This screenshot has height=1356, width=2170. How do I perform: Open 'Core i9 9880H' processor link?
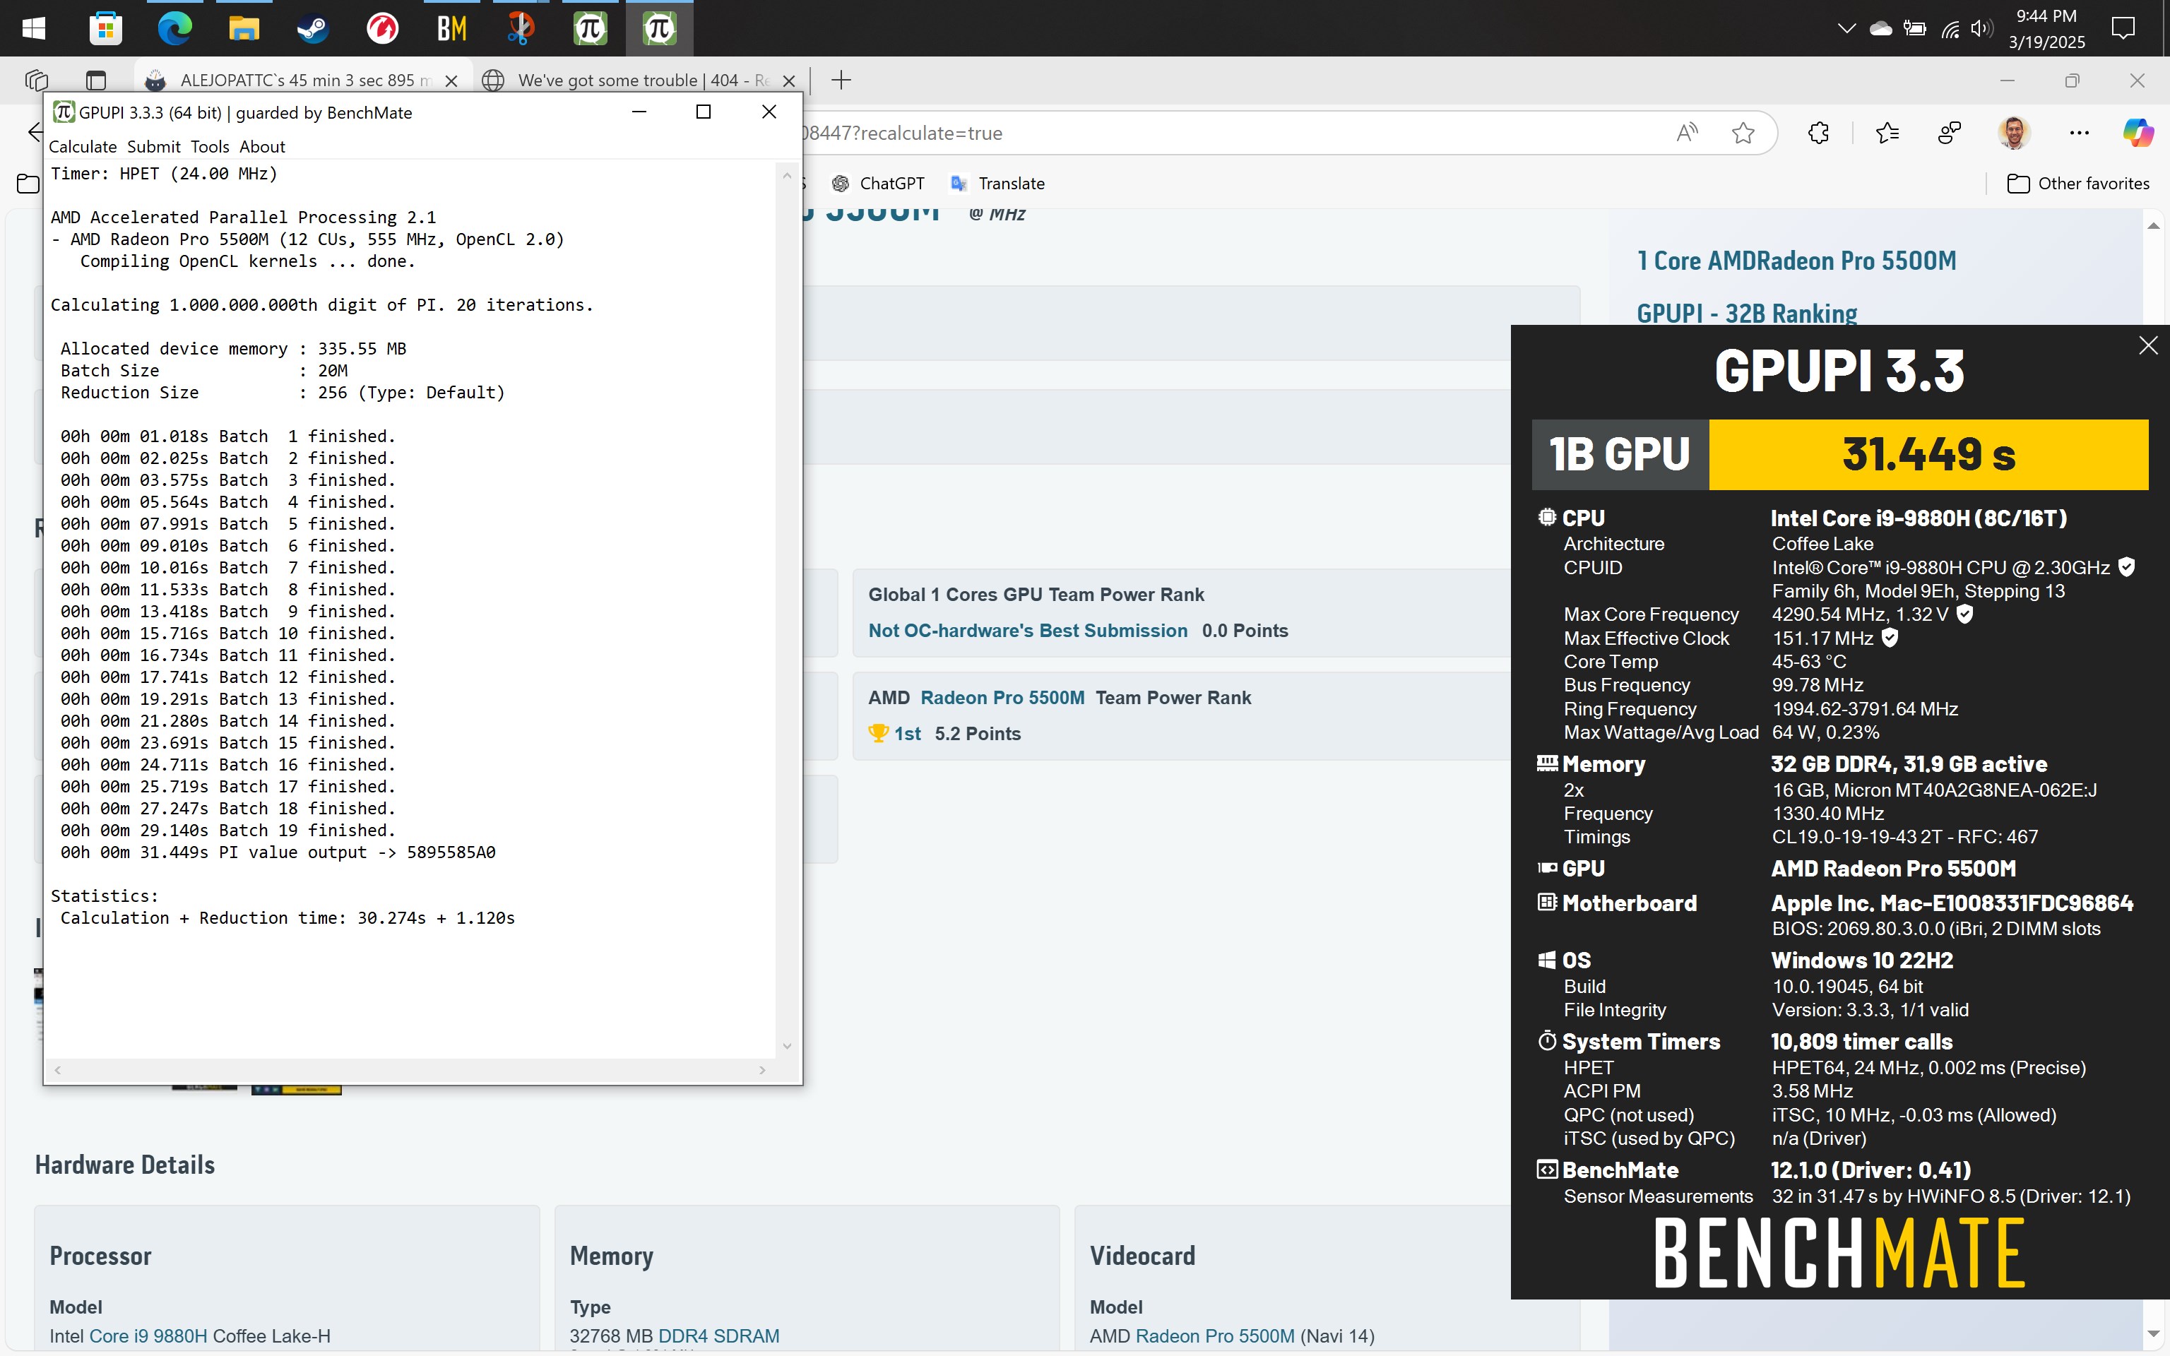(147, 1336)
